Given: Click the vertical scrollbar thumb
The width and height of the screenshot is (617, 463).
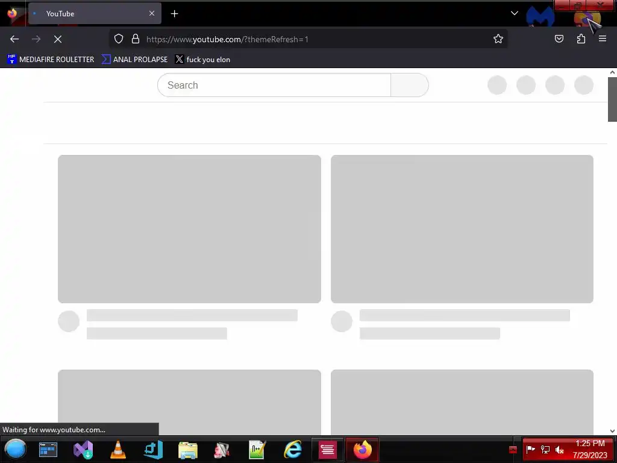Looking at the screenshot, I should (612, 99).
